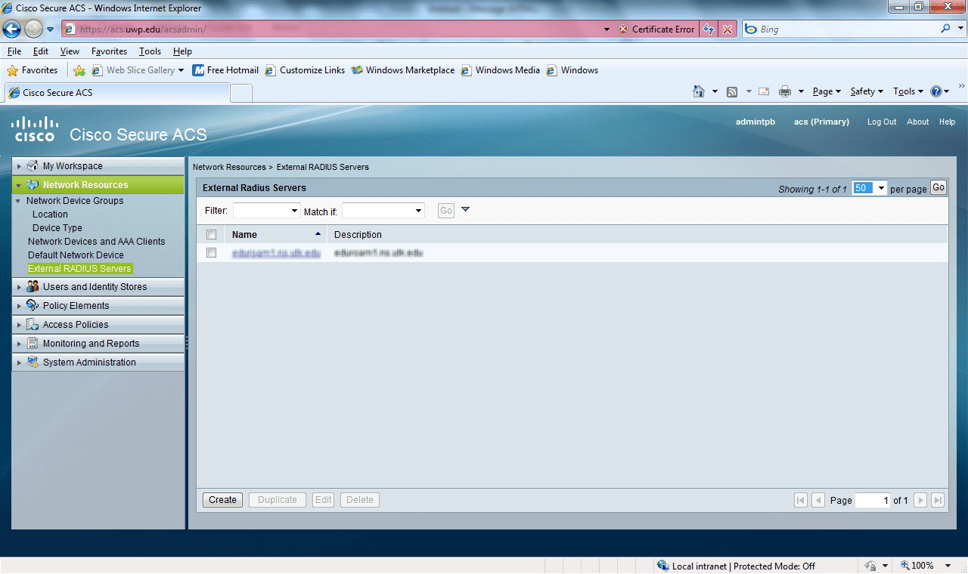The image size is (968, 574).
Task: Click the About link
Action: coord(918,122)
